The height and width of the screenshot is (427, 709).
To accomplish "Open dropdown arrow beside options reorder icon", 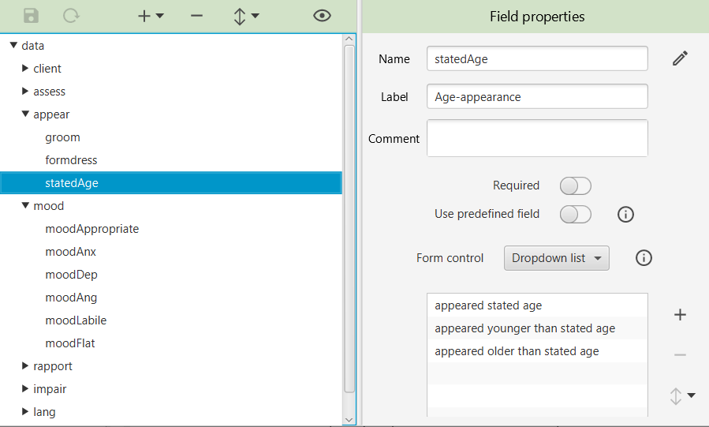I will 692,395.
